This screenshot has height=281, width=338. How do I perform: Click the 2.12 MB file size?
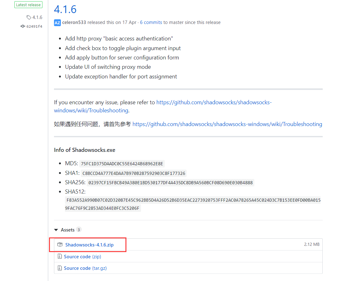click(312, 244)
